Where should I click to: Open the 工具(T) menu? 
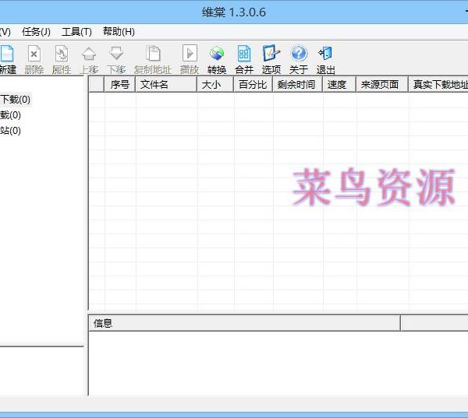pos(76,32)
